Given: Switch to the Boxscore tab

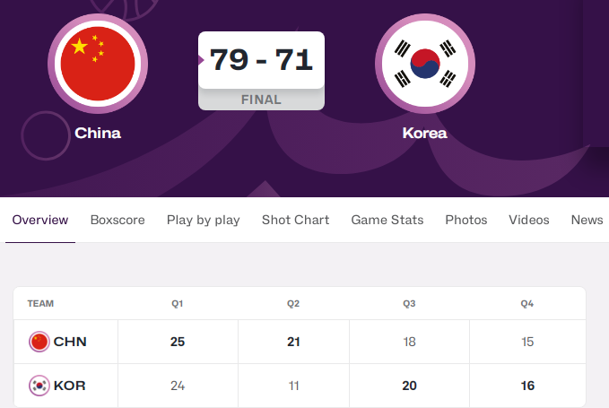Looking at the screenshot, I should 117,220.
